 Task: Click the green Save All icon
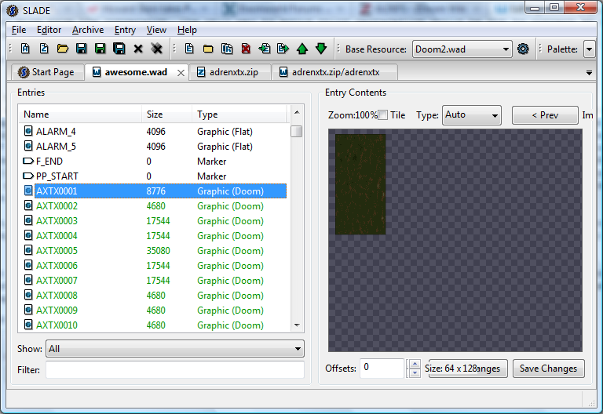tap(100, 49)
